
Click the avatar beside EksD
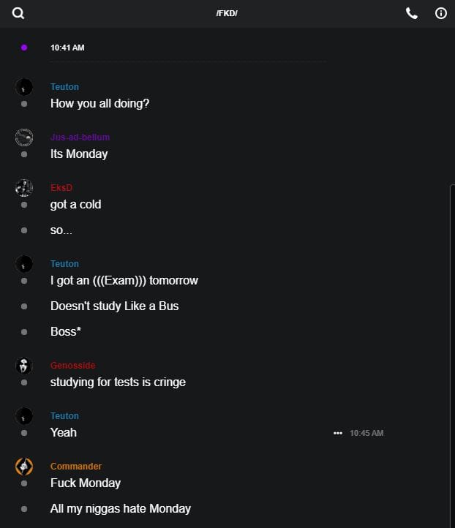tap(24, 188)
